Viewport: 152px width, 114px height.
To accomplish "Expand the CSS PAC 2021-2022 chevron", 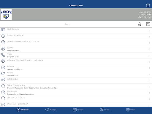I will click(150, 99).
